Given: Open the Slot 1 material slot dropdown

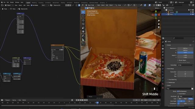Looking at the screenshot, I should (45, 5).
